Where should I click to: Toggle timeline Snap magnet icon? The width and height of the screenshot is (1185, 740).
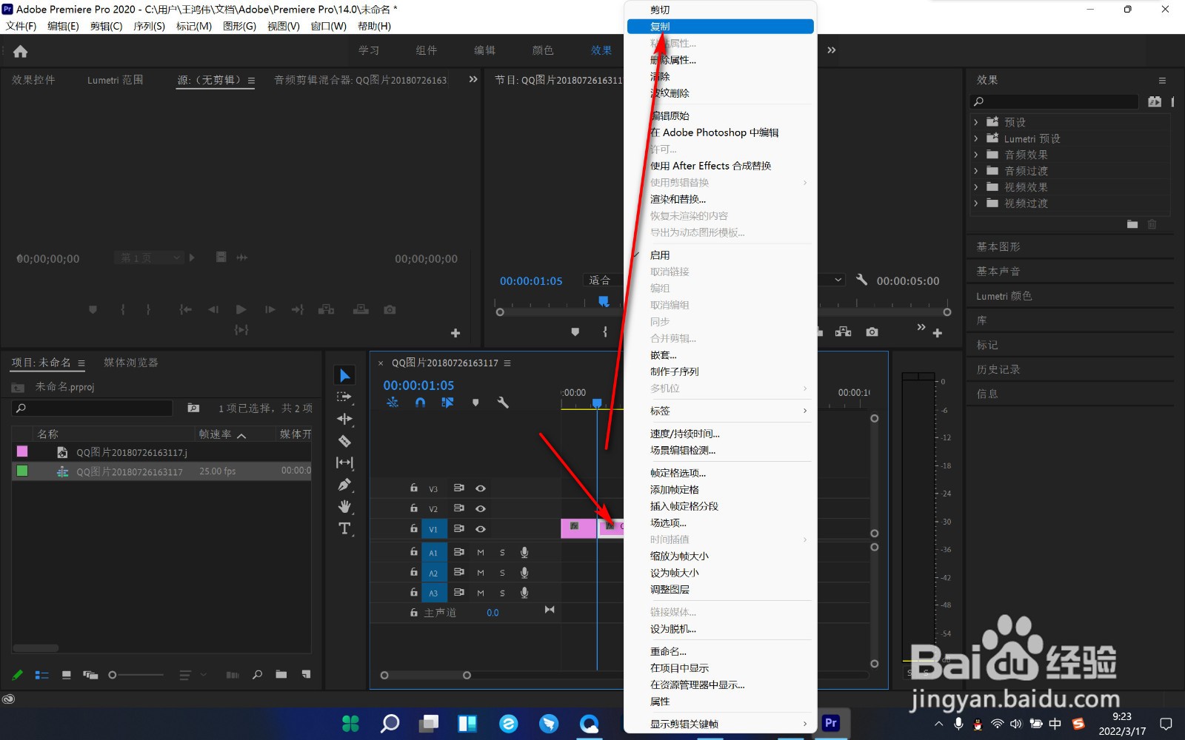(420, 403)
